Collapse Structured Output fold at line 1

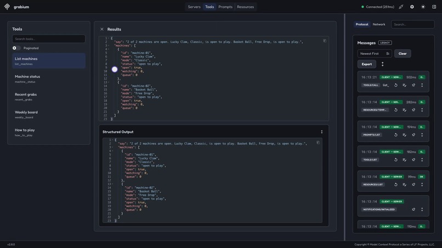tap(112, 140)
